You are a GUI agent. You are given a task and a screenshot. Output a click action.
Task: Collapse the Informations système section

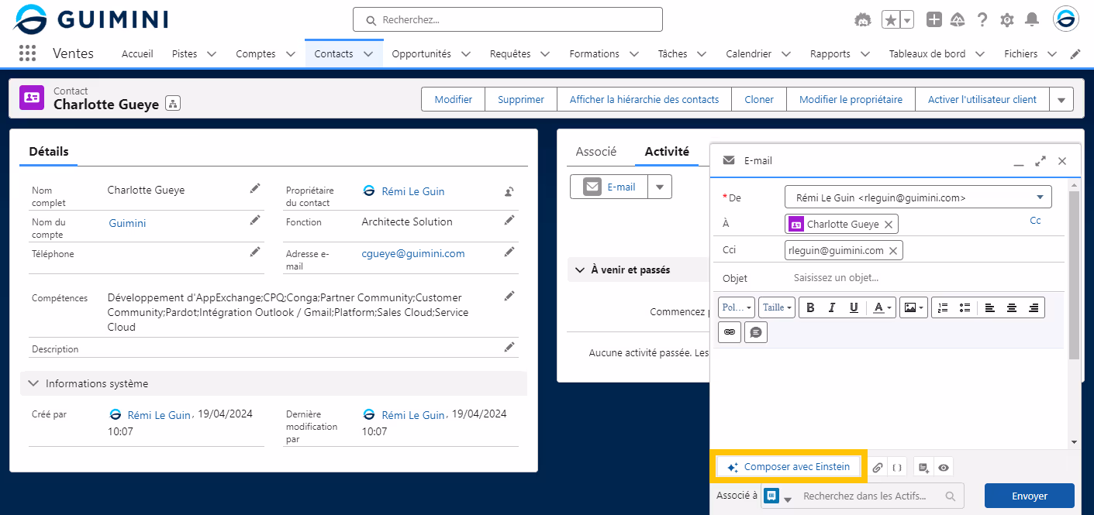(x=33, y=383)
